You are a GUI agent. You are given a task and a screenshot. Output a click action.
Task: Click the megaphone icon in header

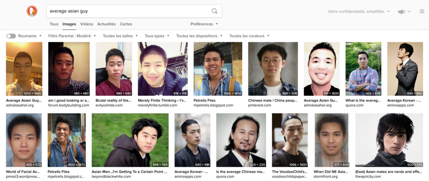coord(402,12)
